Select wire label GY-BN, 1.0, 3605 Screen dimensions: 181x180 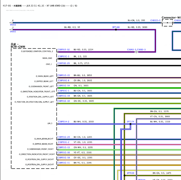(83, 80)
